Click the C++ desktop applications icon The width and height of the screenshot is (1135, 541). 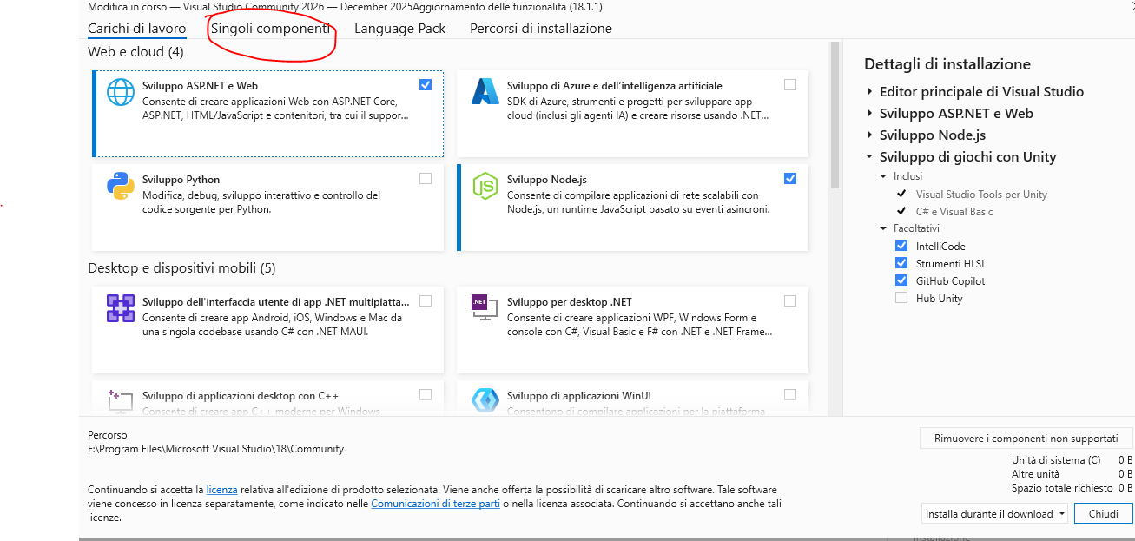[120, 401]
